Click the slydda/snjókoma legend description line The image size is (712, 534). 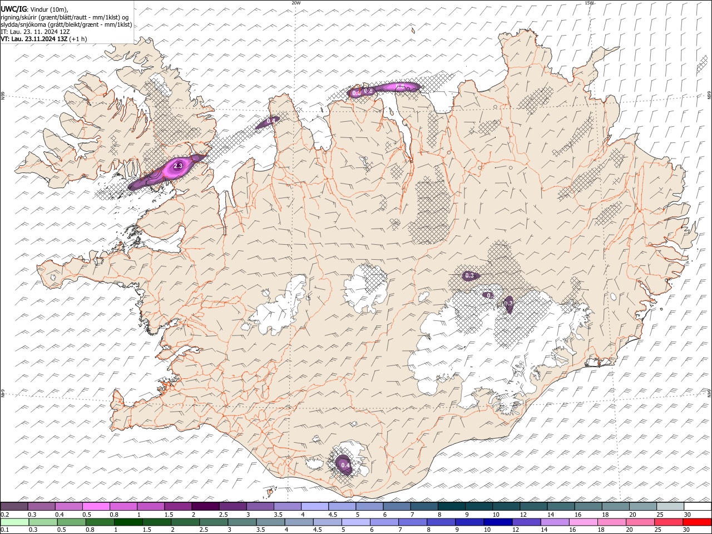(66, 24)
